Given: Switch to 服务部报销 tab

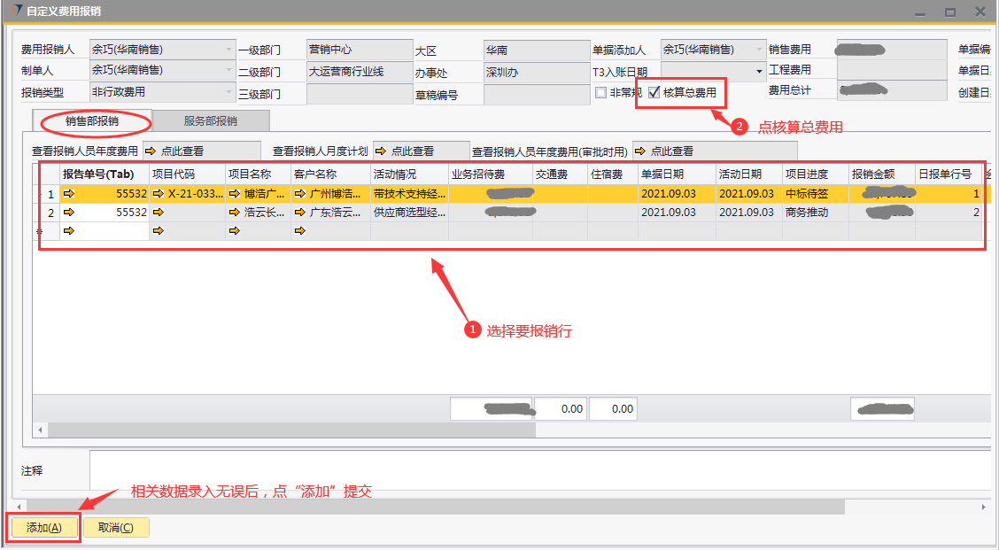Looking at the screenshot, I should point(210,120).
